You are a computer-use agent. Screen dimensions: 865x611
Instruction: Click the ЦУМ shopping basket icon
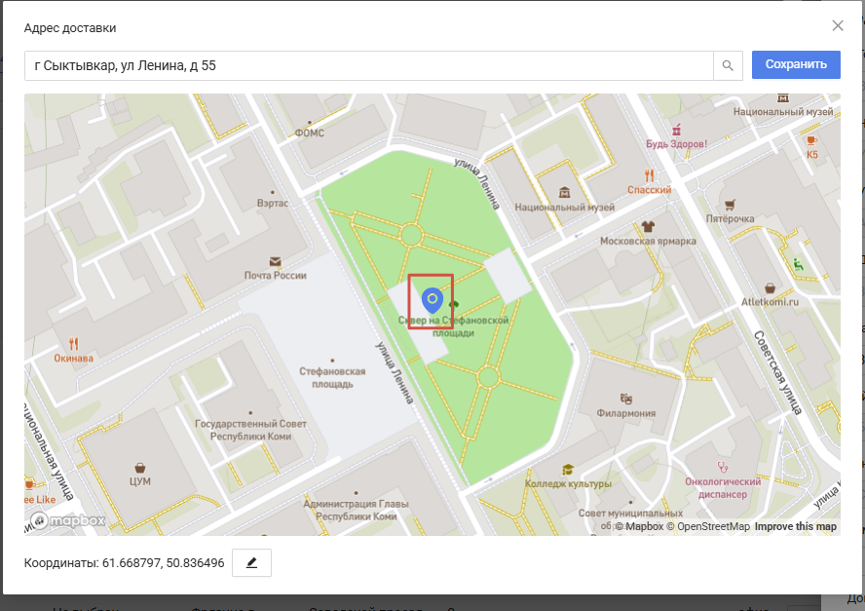click(140, 467)
